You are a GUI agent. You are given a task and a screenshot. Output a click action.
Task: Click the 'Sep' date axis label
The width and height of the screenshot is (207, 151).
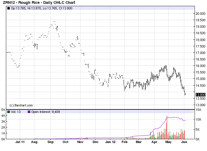click(51, 142)
